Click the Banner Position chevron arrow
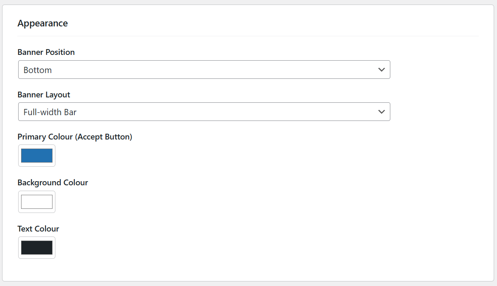The height and width of the screenshot is (286, 497). [381, 70]
